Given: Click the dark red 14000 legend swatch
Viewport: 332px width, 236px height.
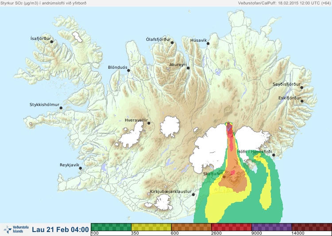Looking at the screenshot, I should [x=312, y=227].
